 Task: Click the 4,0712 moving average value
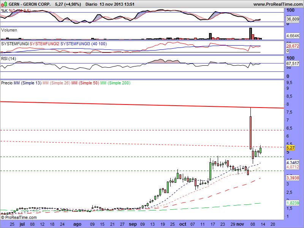(x=293, y=167)
